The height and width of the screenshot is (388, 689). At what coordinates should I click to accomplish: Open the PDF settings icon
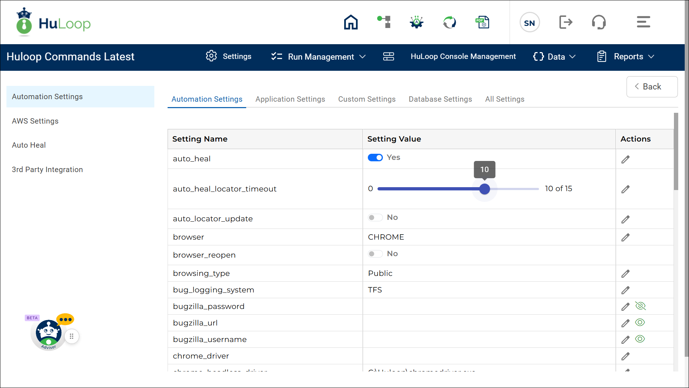tap(482, 22)
